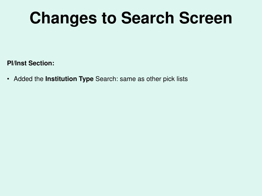
Task: Click the letter 'C' starting the title
Action: [x=36, y=18]
